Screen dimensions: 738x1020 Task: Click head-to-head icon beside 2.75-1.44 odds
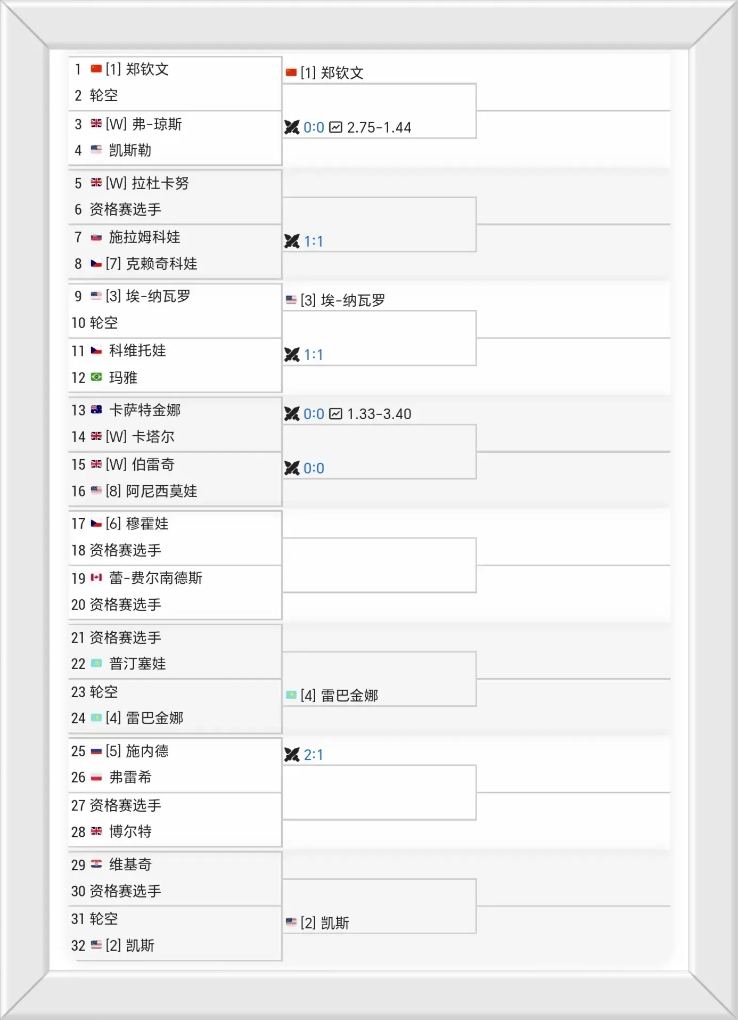point(292,127)
